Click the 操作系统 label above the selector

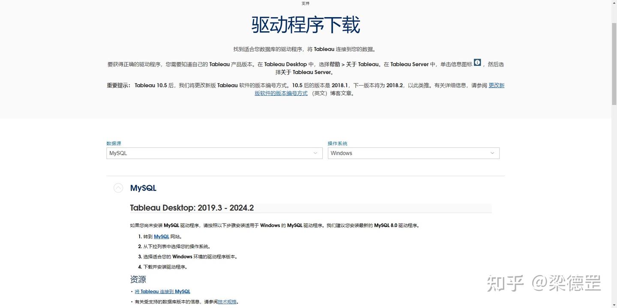tap(337, 143)
